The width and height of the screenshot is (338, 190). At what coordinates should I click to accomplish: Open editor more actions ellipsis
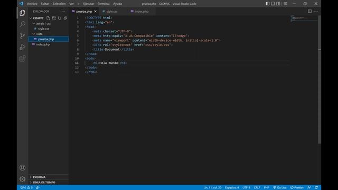coord(316,11)
